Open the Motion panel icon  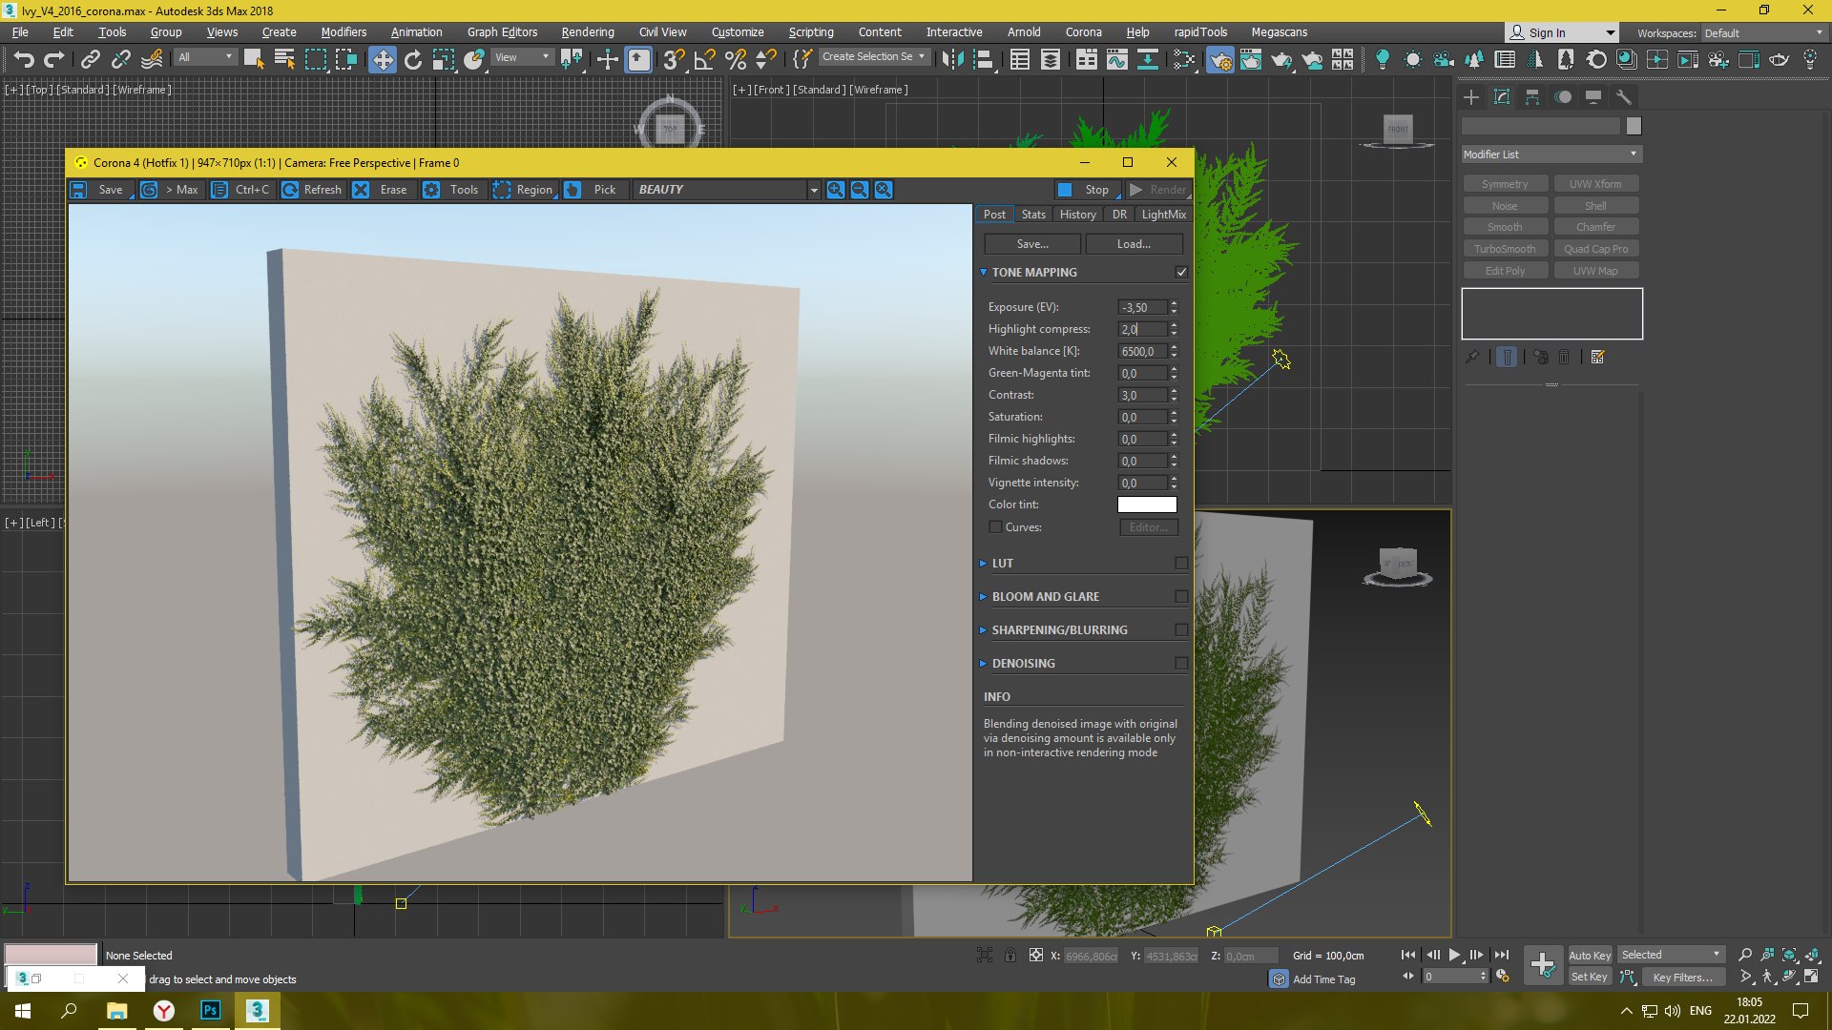(1563, 97)
